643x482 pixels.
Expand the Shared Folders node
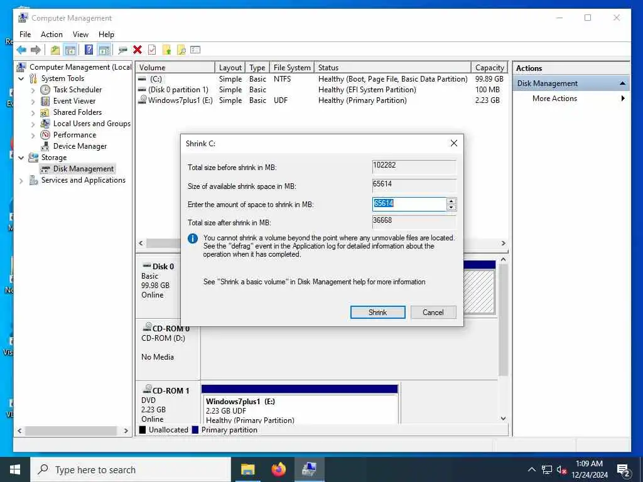pos(33,112)
